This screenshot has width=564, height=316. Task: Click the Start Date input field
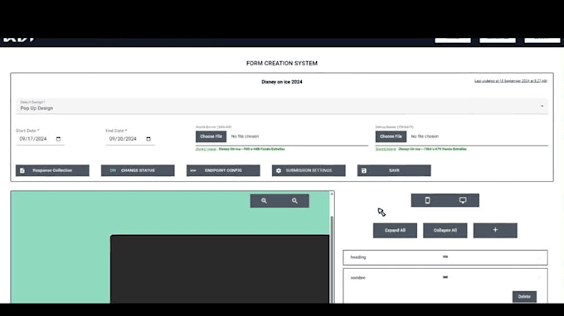click(x=40, y=139)
